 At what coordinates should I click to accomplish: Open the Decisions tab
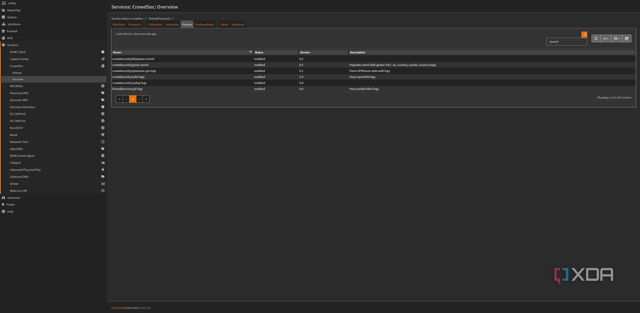tap(238, 25)
